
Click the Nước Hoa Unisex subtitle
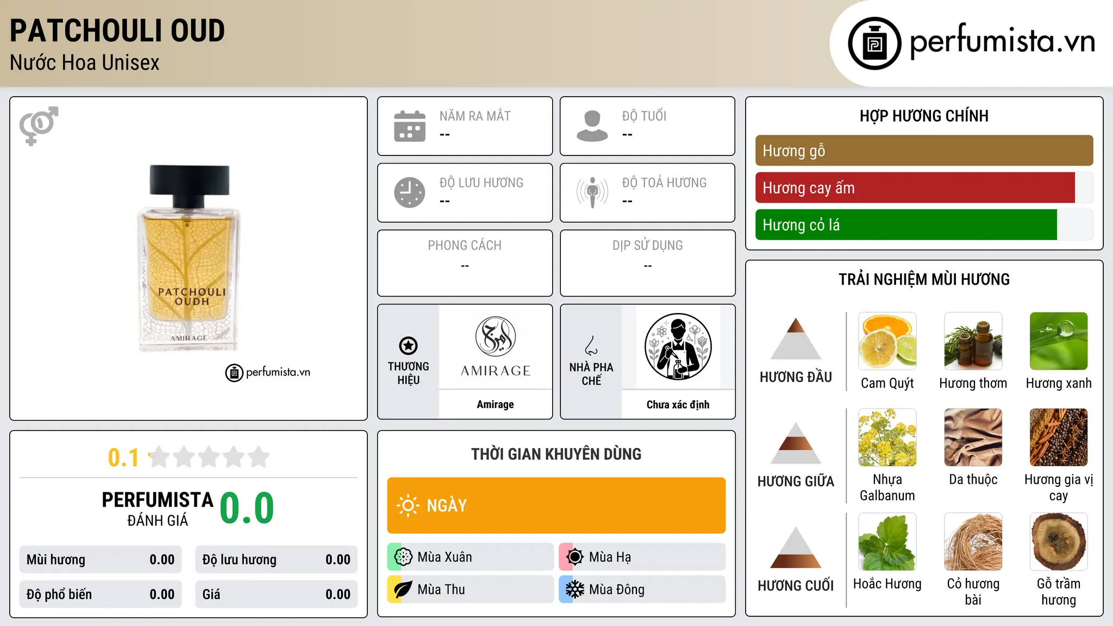(x=85, y=62)
